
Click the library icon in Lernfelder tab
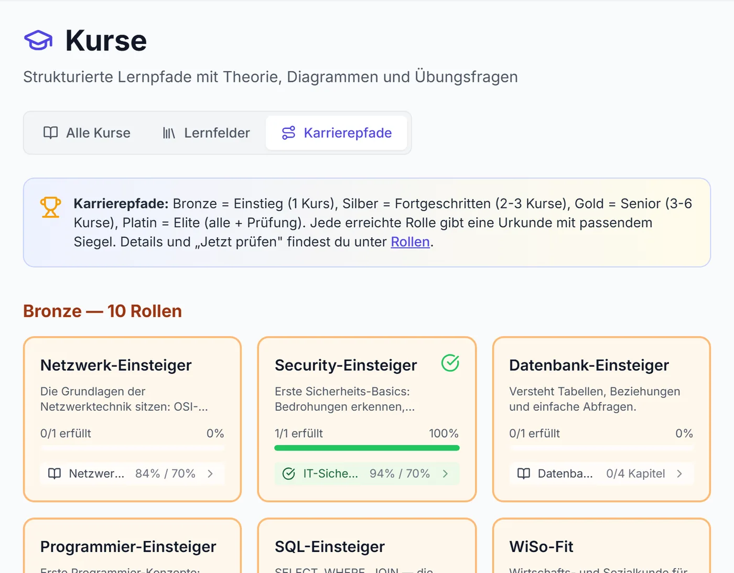tap(169, 133)
